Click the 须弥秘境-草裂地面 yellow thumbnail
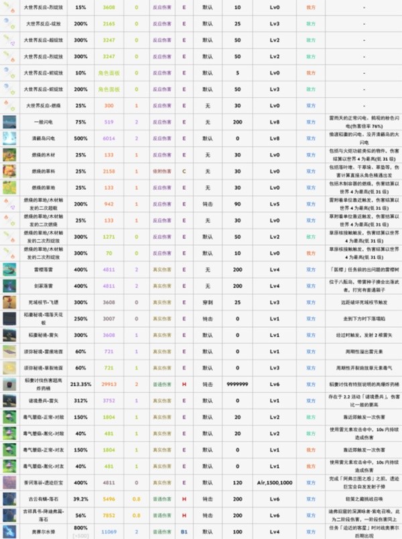Viewport: 402px width, 539px height. click(9, 368)
